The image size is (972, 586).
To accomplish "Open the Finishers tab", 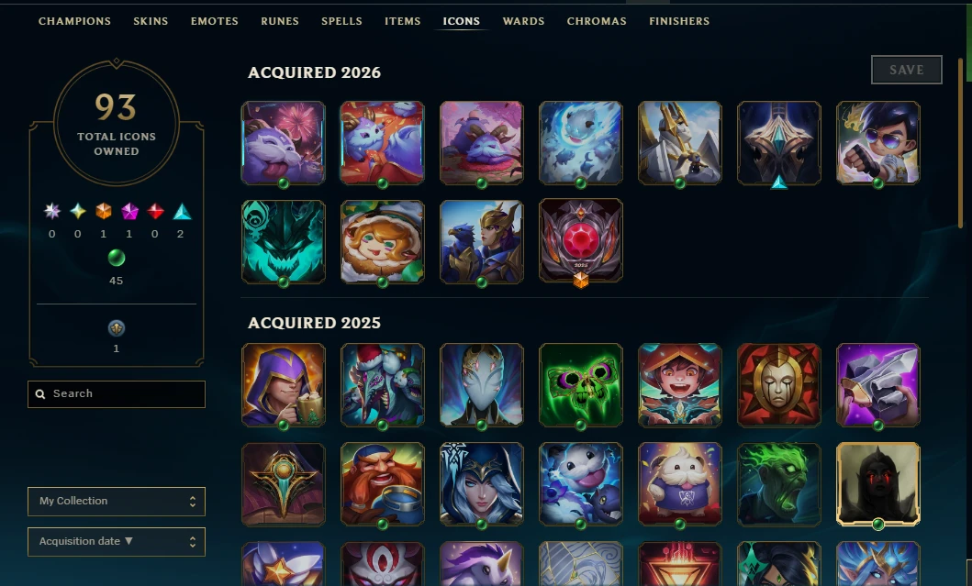I will click(x=679, y=21).
